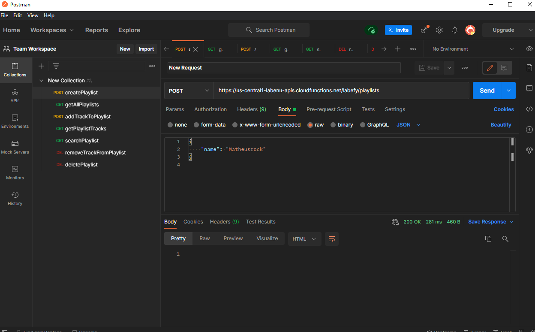
Task: Open the Monitors sidebar panel
Action: [15, 173]
